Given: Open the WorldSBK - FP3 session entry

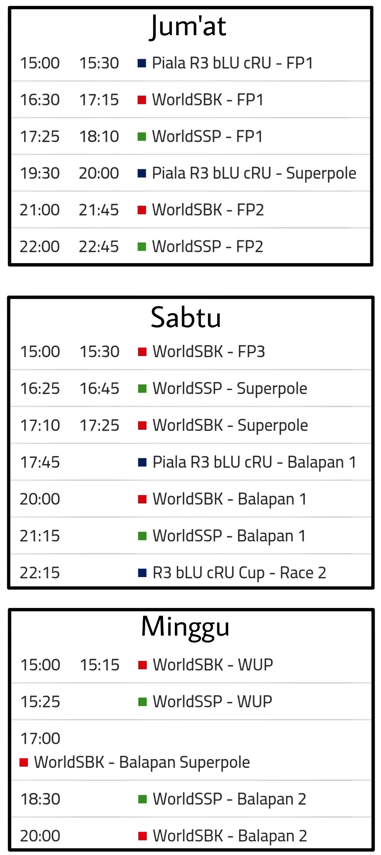Looking at the screenshot, I should [x=209, y=352].
